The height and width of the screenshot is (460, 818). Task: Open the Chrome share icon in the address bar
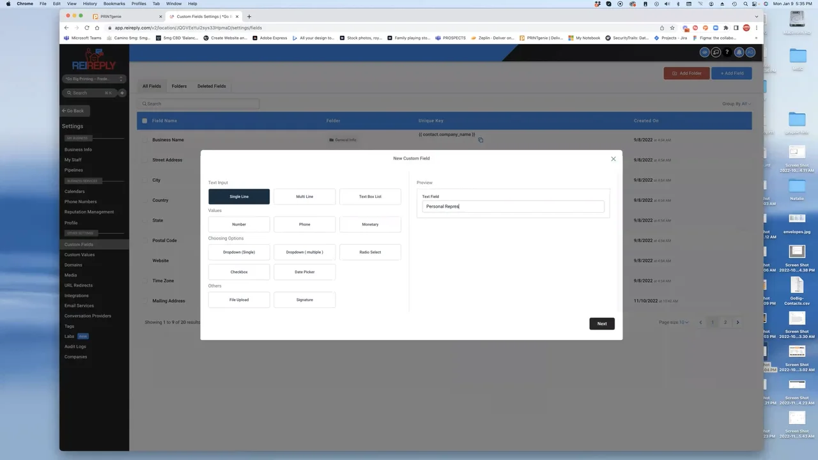click(662, 28)
